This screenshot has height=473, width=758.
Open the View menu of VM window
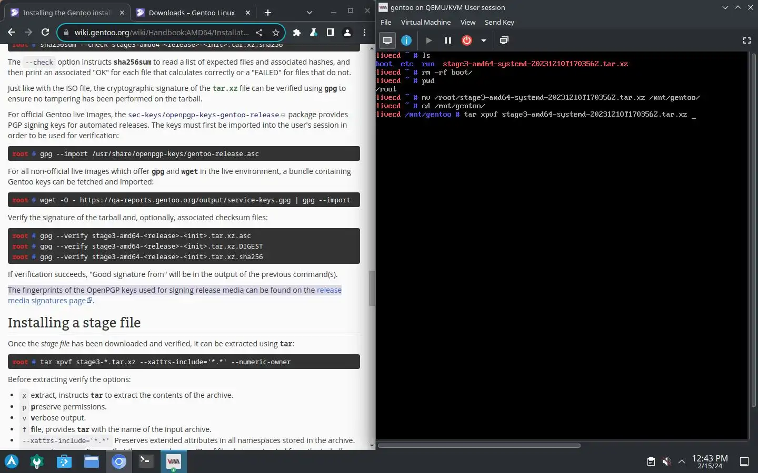468,22
